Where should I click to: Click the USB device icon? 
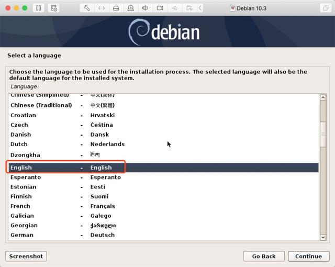[174, 8]
